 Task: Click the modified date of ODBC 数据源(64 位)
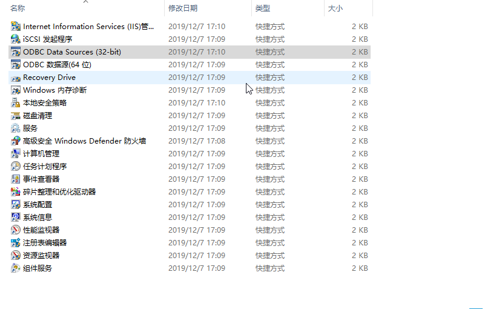(x=197, y=65)
